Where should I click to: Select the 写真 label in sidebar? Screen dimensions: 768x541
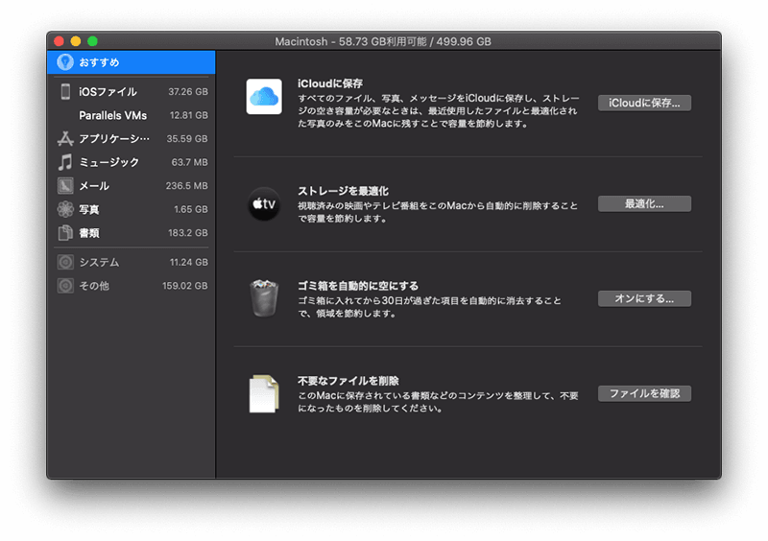click(89, 209)
